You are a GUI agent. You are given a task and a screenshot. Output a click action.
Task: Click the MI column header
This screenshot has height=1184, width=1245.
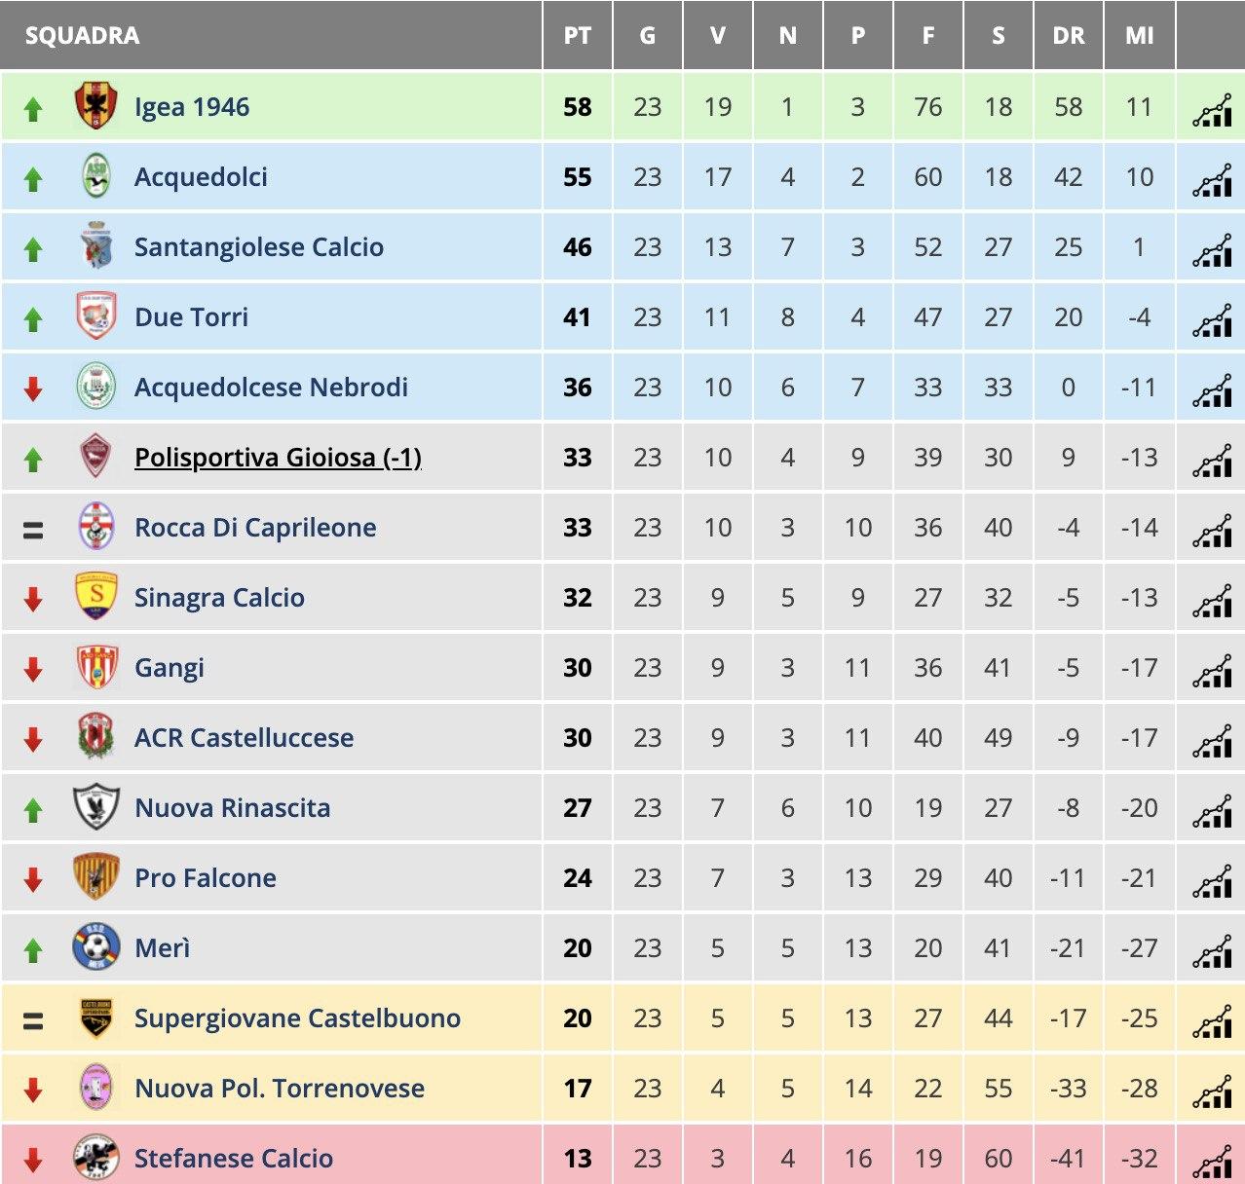click(1140, 36)
